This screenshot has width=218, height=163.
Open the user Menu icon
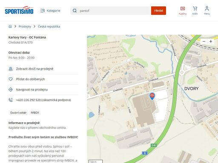(x=207, y=11)
